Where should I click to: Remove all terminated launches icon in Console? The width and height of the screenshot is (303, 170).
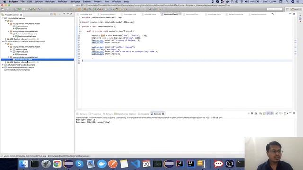[256, 113]
